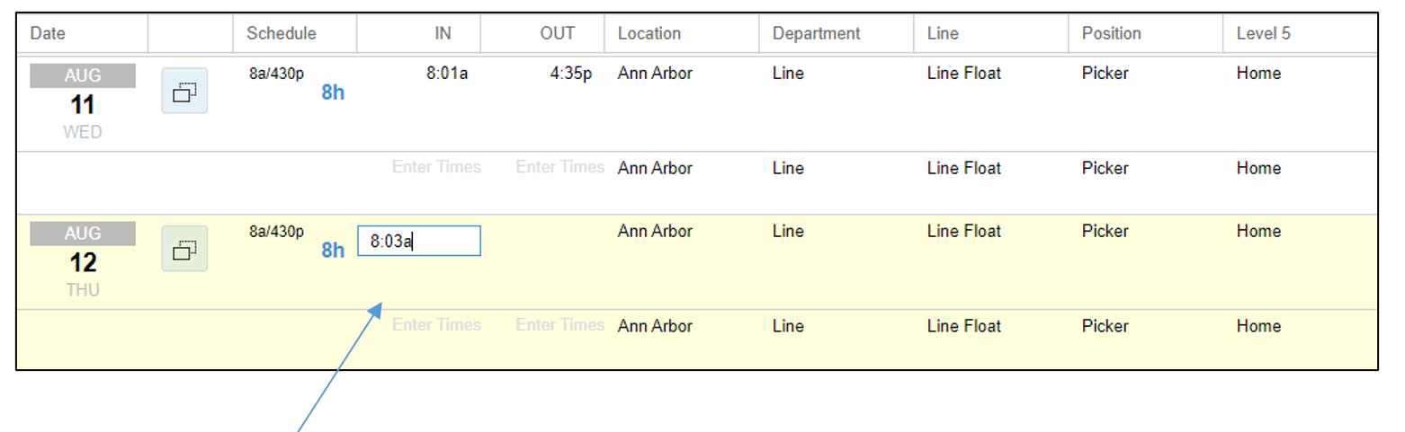
Task: Click Enter Times IN under Aug 11
Action: pos(436,167)
